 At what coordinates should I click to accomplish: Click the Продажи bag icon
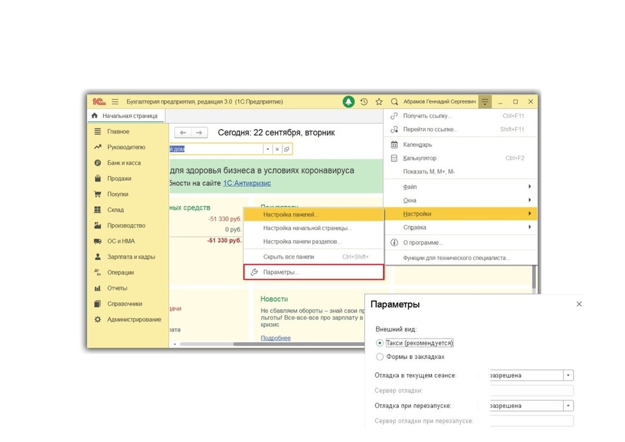pos(97,179)
